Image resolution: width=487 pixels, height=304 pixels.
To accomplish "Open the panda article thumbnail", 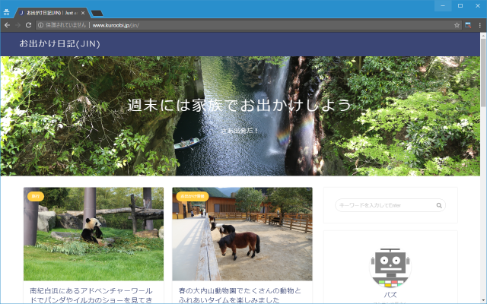I will click(94, 234).
